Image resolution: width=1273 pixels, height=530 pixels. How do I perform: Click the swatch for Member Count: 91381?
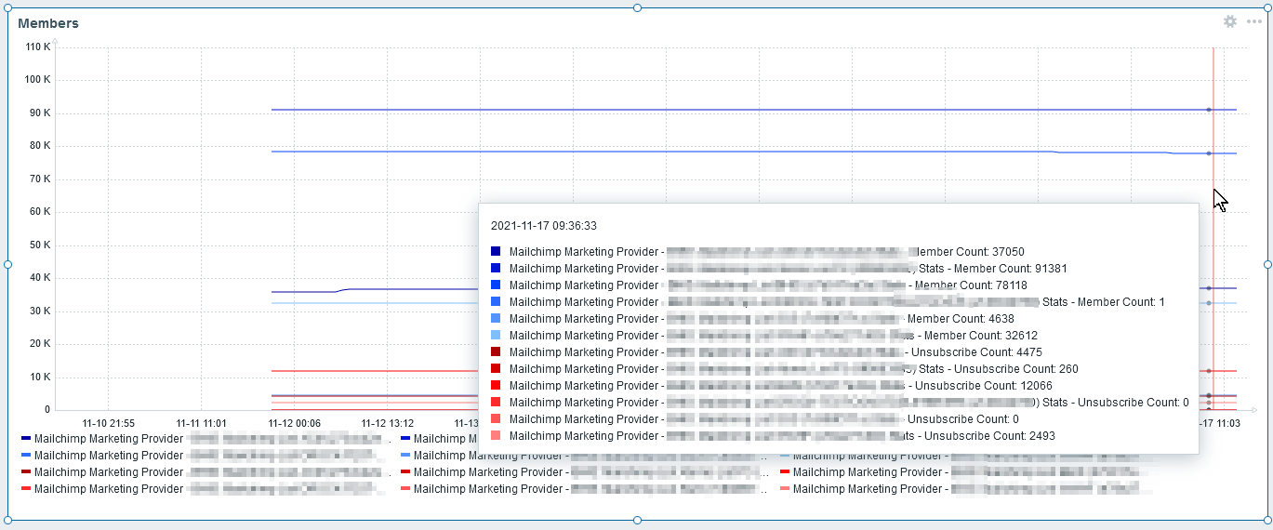click(x=496, y=269)
